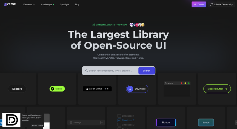Click the compass icon on green Explore
Viewport: 237px width, 129px height.
pyautogui.click(x=52, y=89)
